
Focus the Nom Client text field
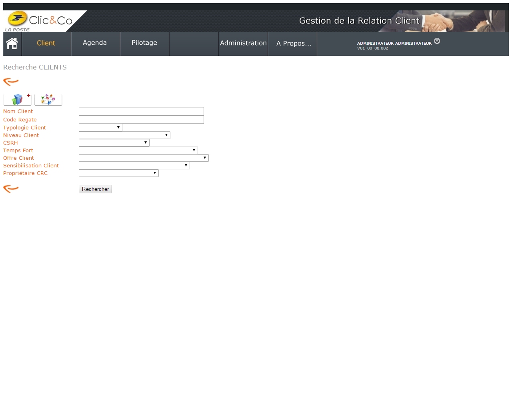tap(141, 111)
